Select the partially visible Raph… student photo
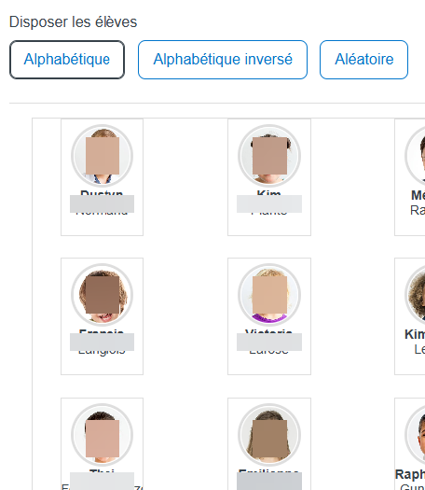The image size is (425, 490). click(x=416, y=435)
